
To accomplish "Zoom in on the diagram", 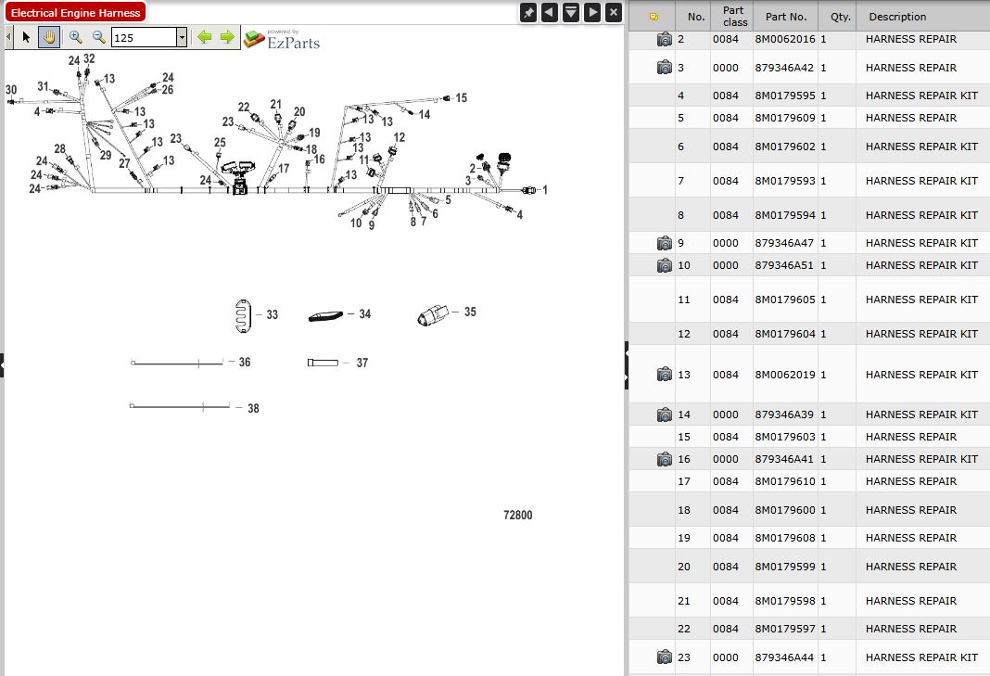I will point(76,37).
